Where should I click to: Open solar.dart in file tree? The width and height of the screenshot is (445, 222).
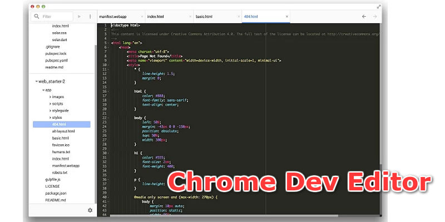click(60, 40)
